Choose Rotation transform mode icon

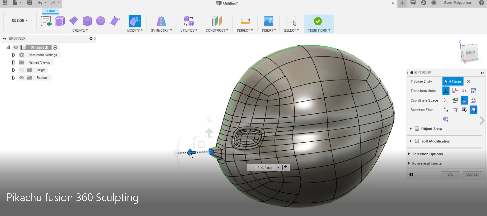pos(464,91)
